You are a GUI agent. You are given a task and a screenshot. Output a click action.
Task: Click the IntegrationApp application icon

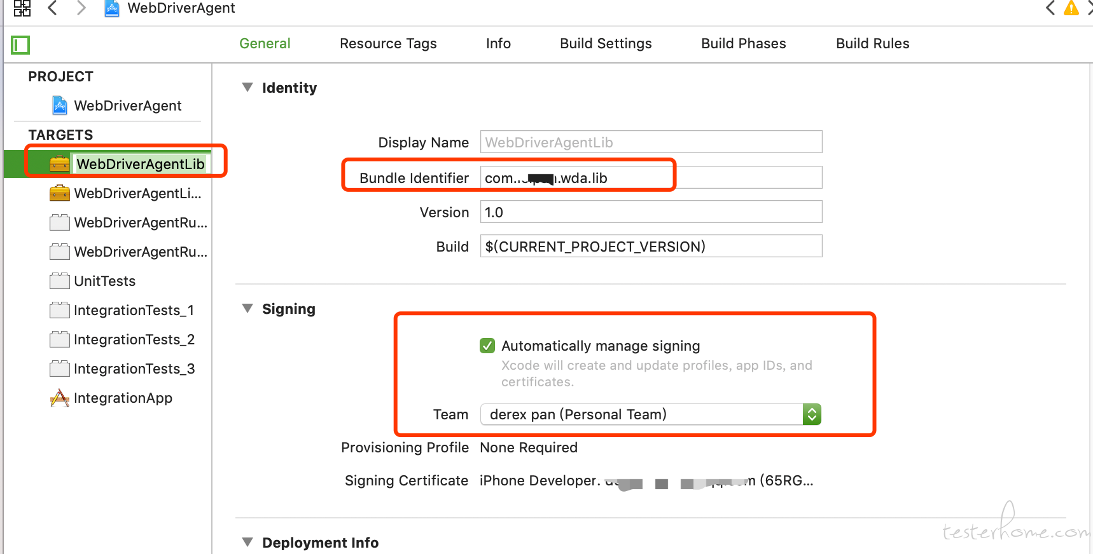click(60, 398)
